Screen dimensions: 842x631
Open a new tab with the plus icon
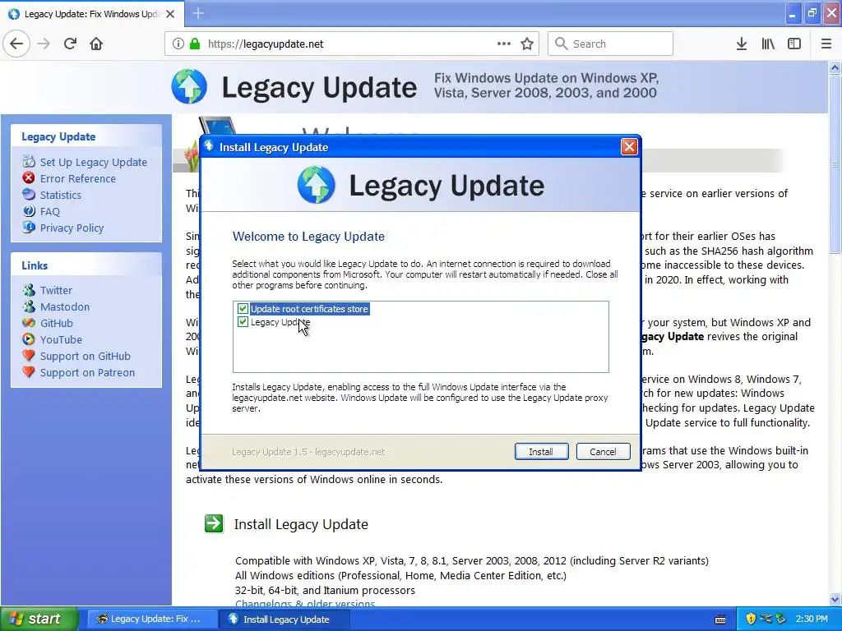click(x=198, y=13)
